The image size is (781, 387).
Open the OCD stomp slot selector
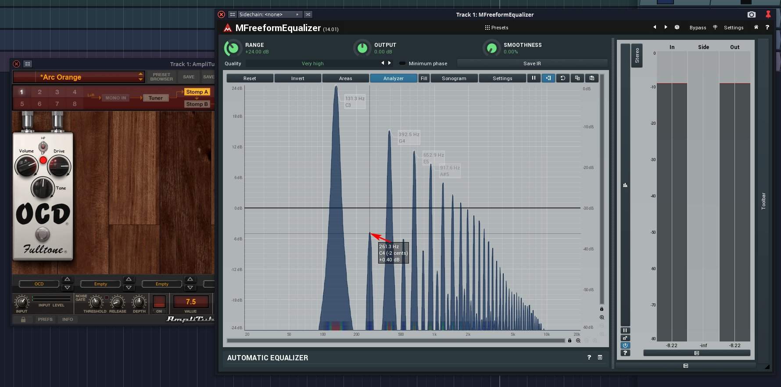click(x=39, y=284)
